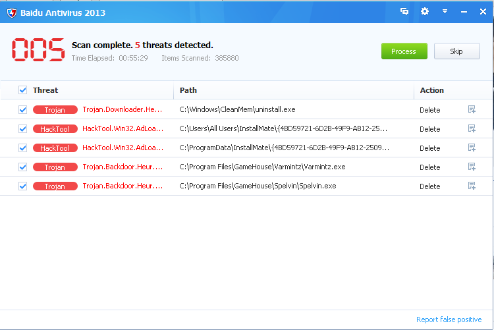Click red Trojan badge on Spelvin.exe row
The width and height of the screenshot is (494, 330).
point(55,186)
